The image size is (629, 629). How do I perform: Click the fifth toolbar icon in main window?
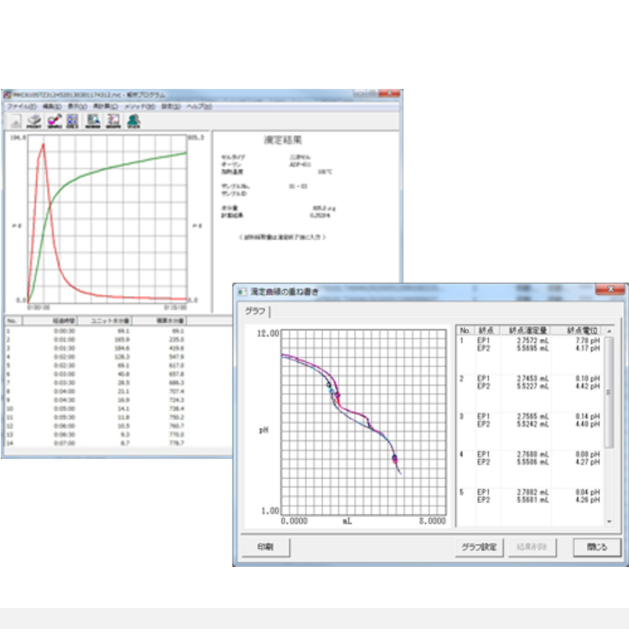(x=93, y=122)
